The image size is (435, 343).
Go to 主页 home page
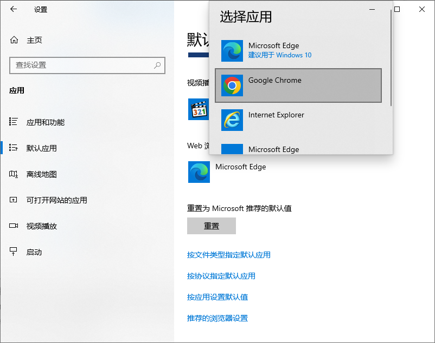point(34,40)
